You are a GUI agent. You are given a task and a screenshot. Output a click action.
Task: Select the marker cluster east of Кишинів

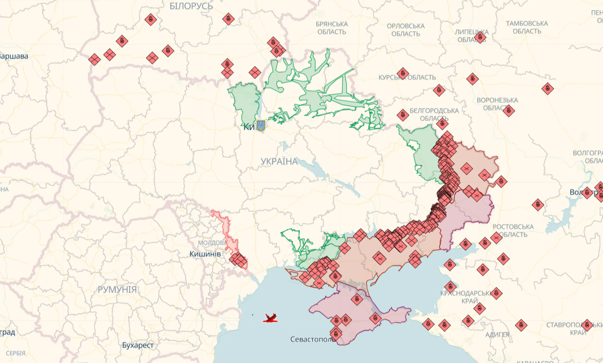click(238, 260)
